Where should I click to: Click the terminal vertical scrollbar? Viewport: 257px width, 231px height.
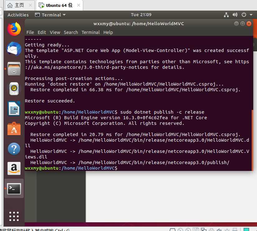click(252, 140)
